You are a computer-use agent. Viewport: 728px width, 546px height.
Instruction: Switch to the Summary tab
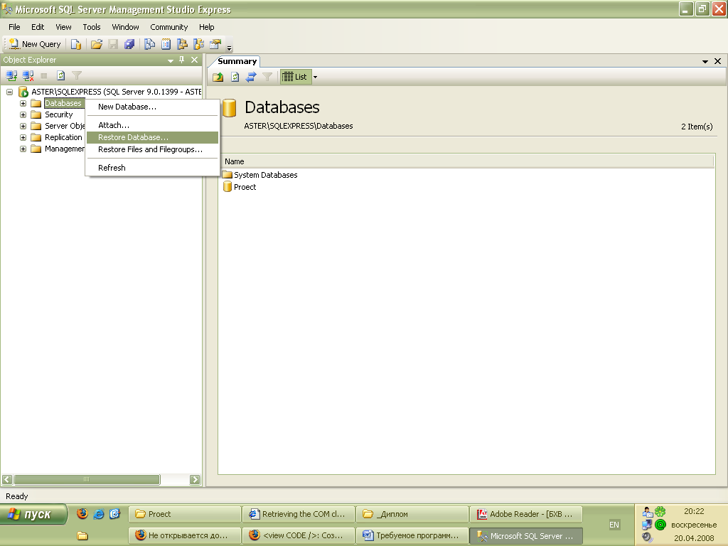tap(237, 61)
